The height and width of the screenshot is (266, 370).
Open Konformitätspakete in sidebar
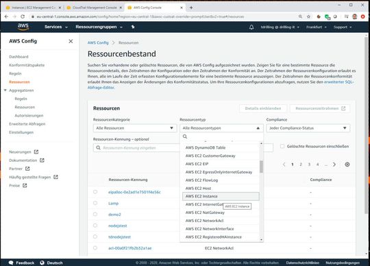coord(27,65)
